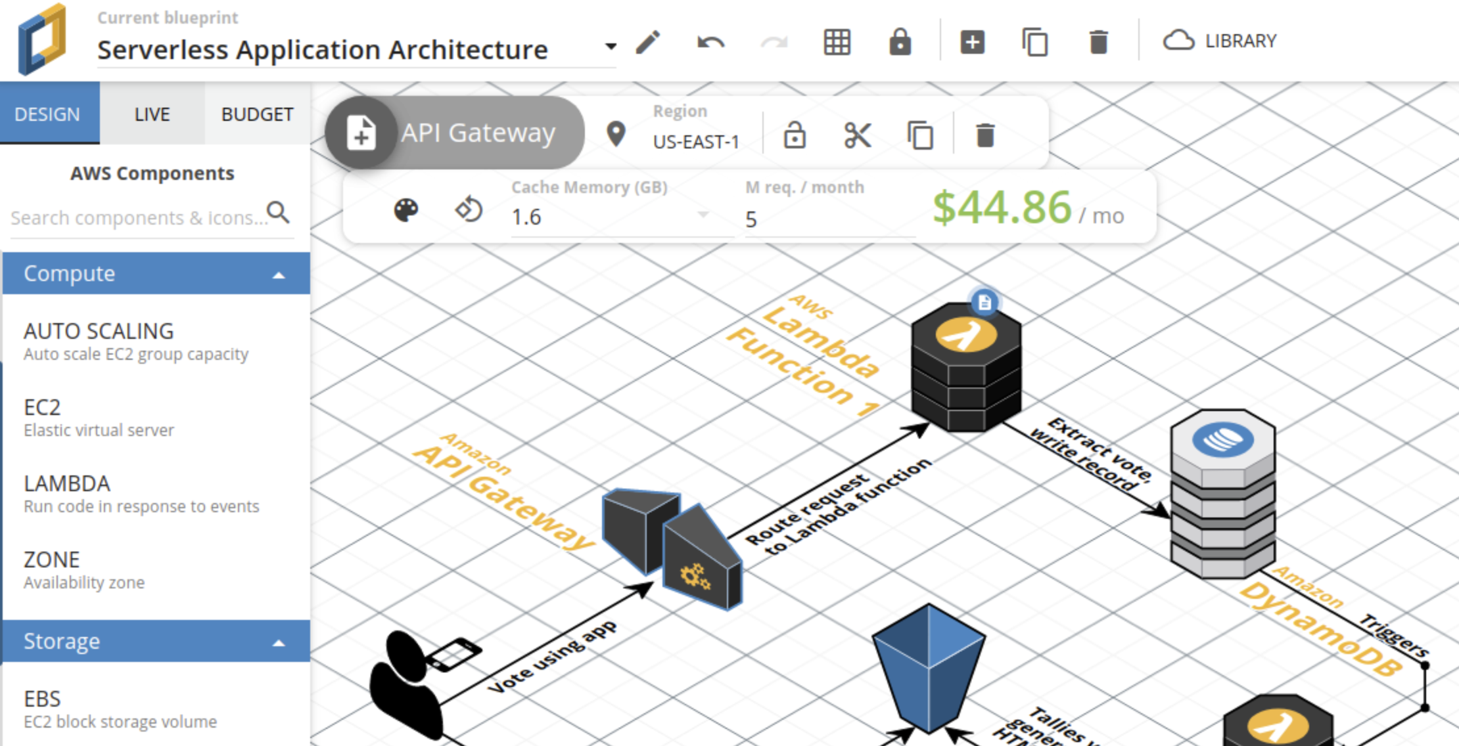Open the US-EAST-1 region selector
This screenshot has width=1459, height=746.
696,141
